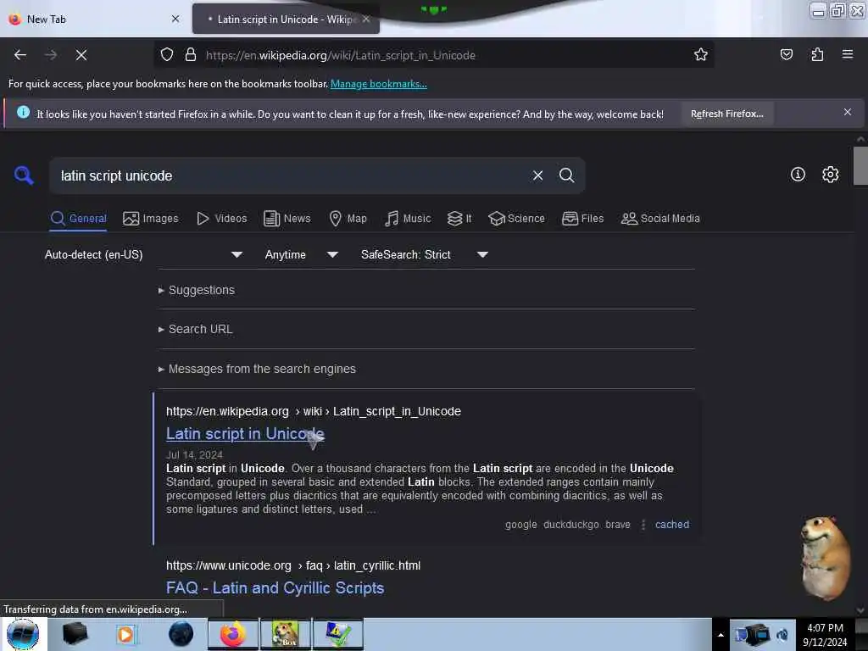
Task: Stop loading the page
Action: 81,55
